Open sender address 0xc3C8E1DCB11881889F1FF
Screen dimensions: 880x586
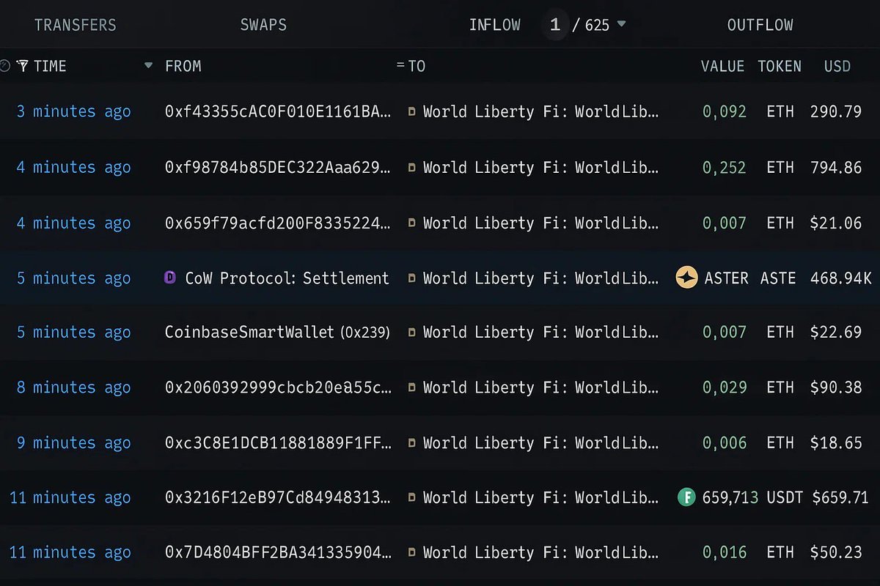pos(278,442)
